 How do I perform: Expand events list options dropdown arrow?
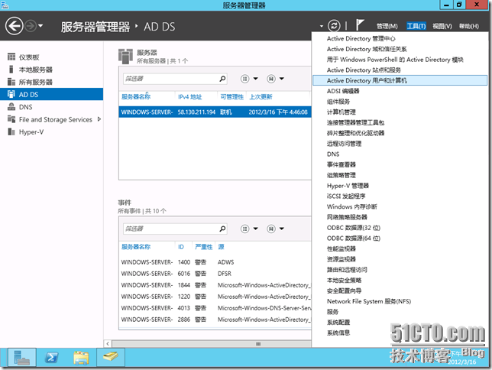(x=255, y=229)
